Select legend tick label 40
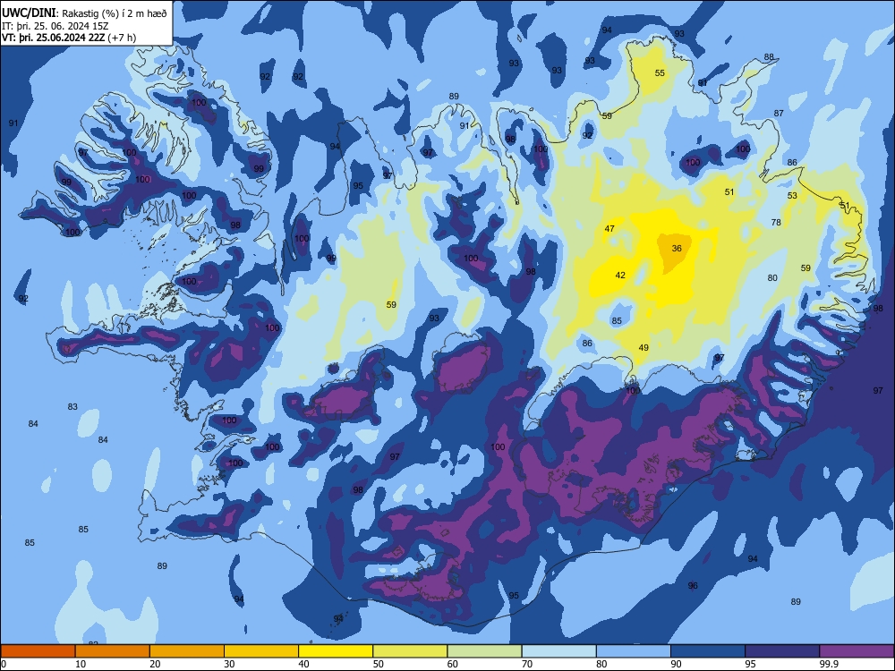This screenshot has height=671, width=895. tap(303, 664)
